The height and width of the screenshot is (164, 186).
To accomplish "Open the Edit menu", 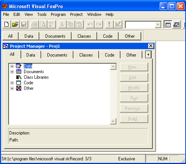I will (17, 14).
